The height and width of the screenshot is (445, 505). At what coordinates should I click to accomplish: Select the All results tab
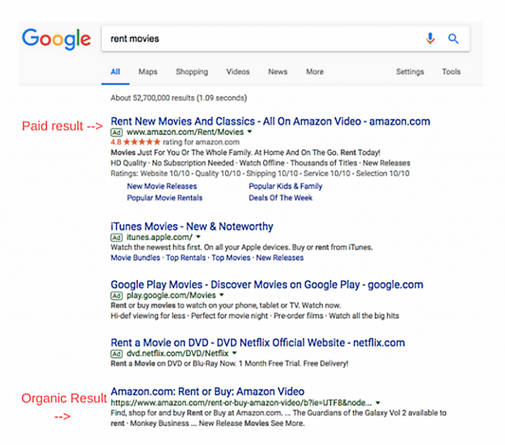pos(115,72)
